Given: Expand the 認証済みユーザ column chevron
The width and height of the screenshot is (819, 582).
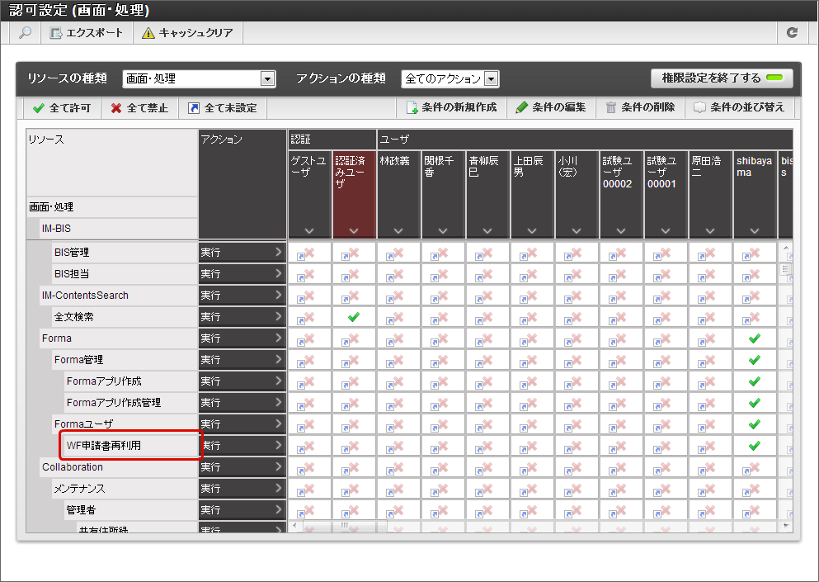Looking at the screenshot, I should coord(354,230).
